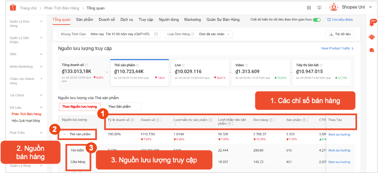Open View Product Traffic link
This screenshot has height=173, width=379.
coord(337,48)
